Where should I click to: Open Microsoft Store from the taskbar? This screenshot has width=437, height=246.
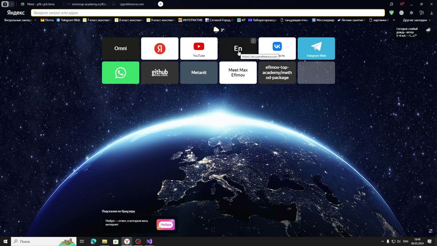[116, 241]
